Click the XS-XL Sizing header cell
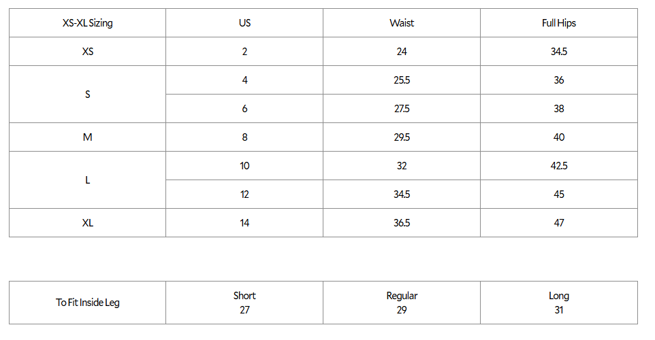This screenshot has width=655, height=340. pos(87,23)
